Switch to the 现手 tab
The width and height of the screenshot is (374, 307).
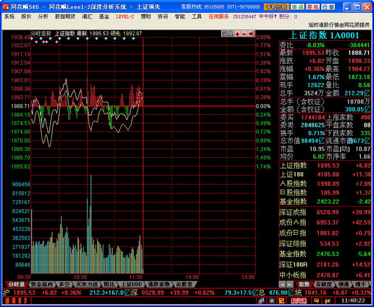(360, 285)
